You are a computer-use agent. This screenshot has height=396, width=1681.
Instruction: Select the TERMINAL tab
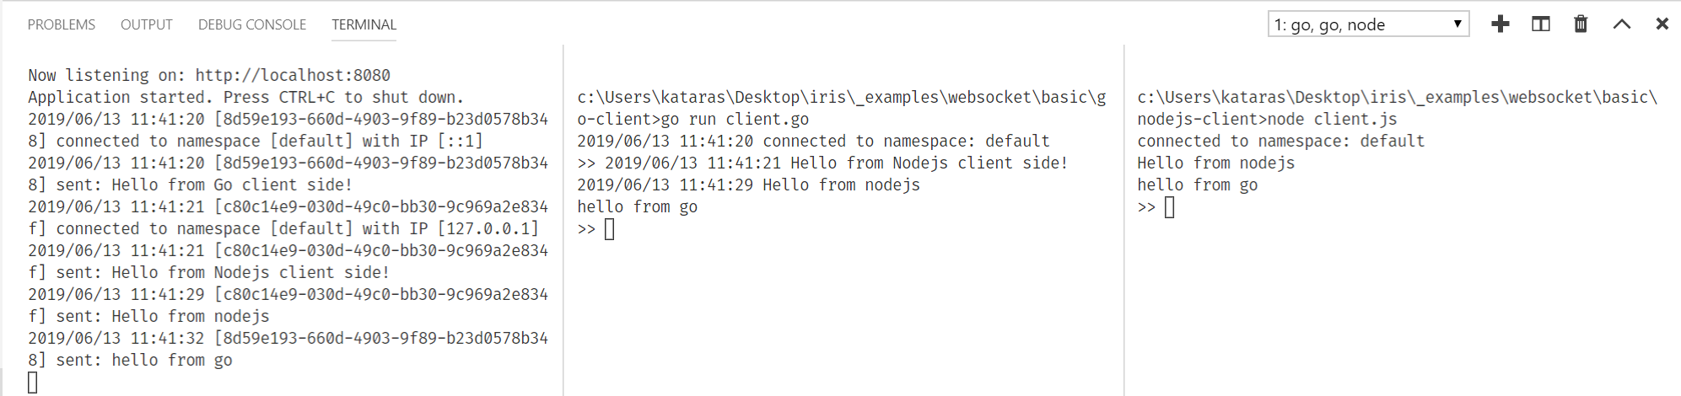pos(364,24)
